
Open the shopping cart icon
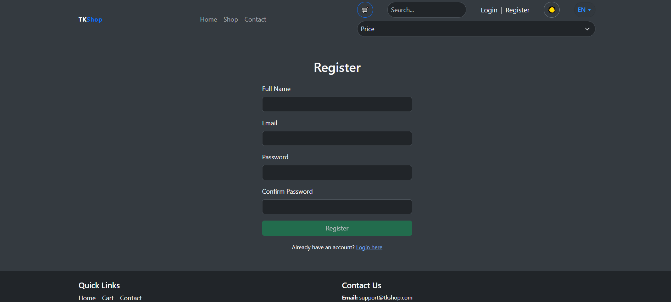[x=365, y=10]
